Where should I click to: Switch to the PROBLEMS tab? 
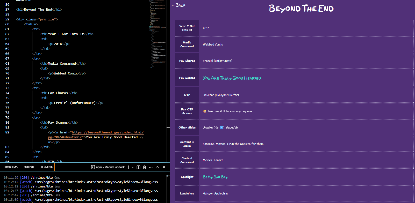[11, 167]
